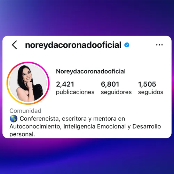Open the three-dot more options menu
Viewport: 174px width, 174px height.
click(x=159, y=45)
